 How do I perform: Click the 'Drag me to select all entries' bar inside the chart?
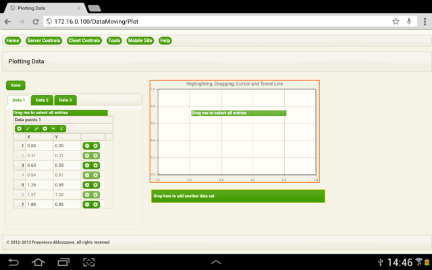click(238, 113)
